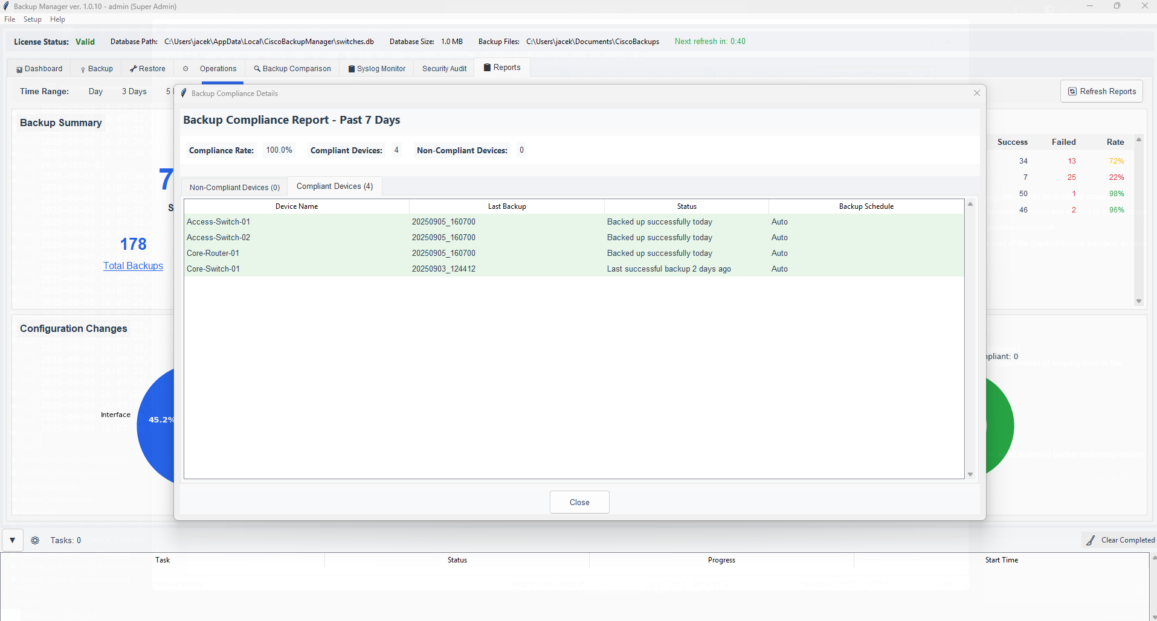Click the Backup Manager app icon in title bar
Viewport: 1157px width, 621px height.
pos(7,6)
